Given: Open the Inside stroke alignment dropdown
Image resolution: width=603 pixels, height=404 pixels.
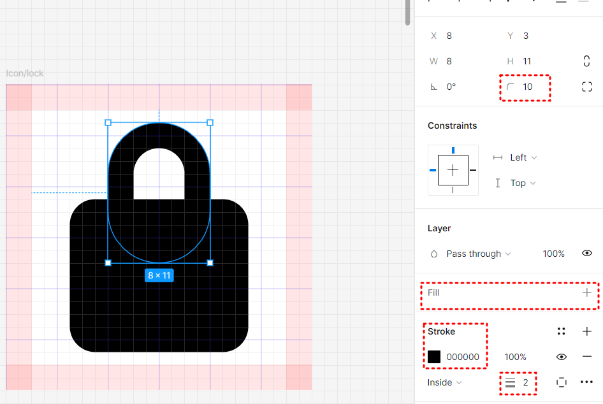Looking at the screenshot, I should coord(444,382).
